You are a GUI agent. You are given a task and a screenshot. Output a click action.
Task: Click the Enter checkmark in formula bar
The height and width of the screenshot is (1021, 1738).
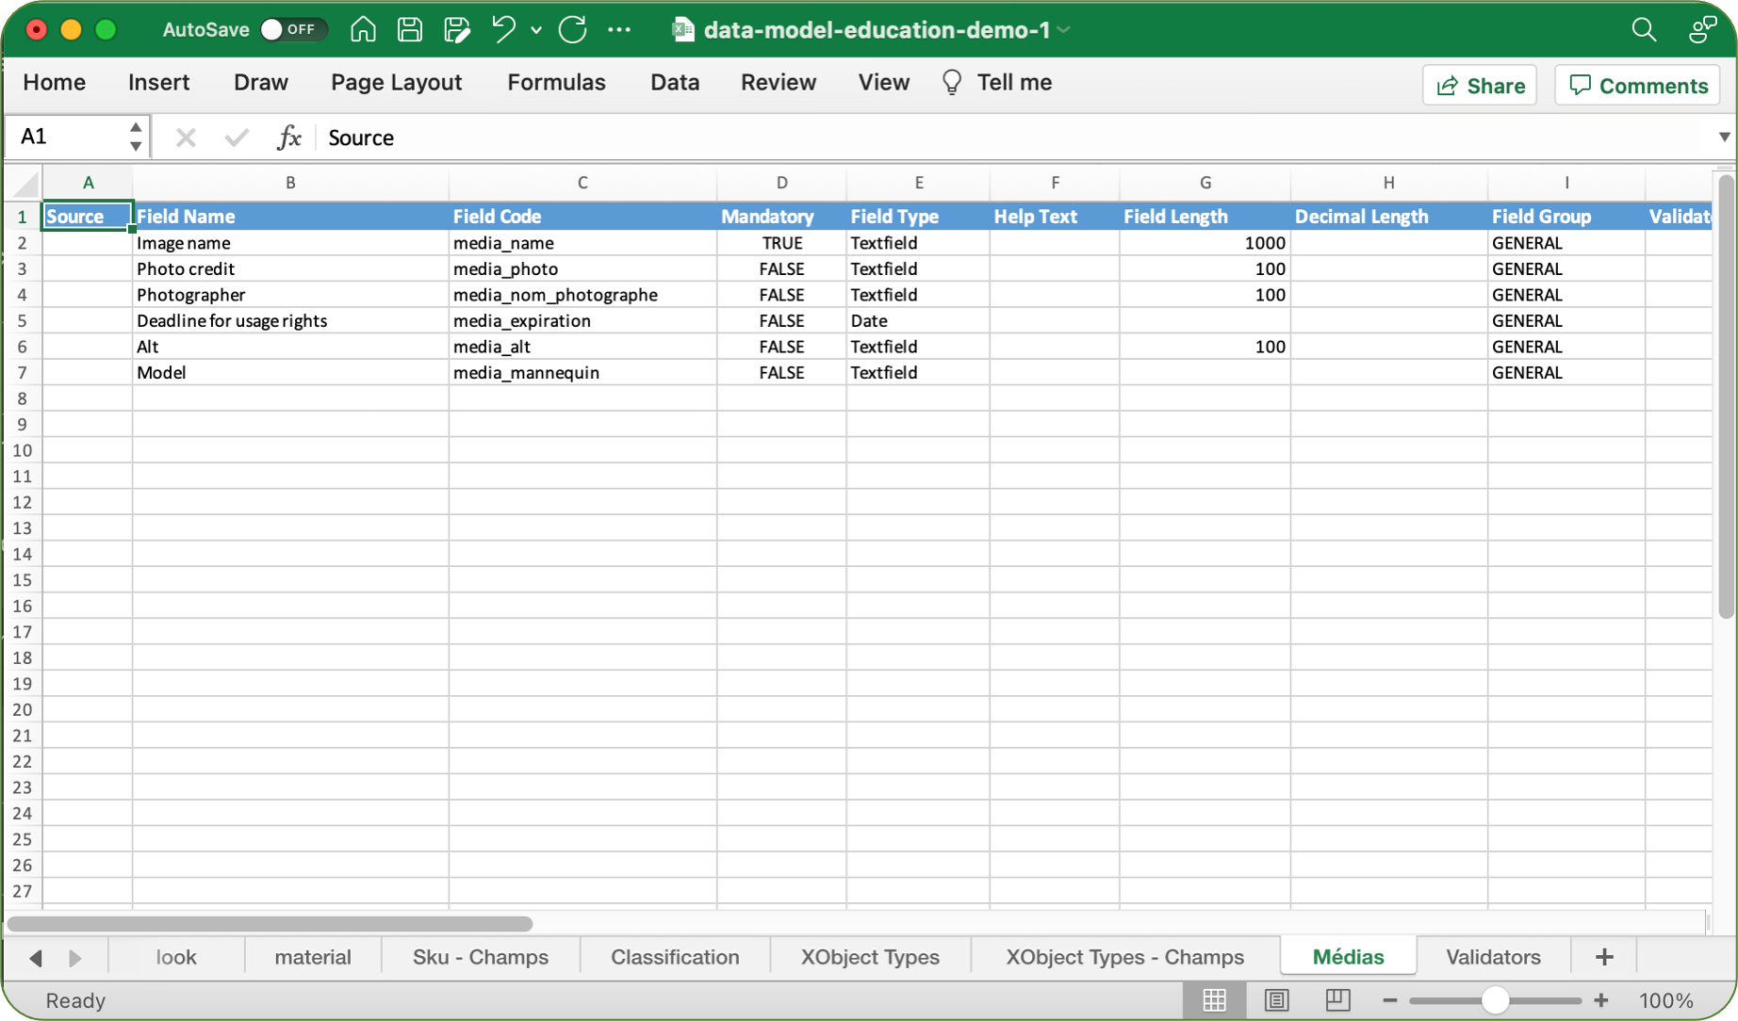[236, 138]
